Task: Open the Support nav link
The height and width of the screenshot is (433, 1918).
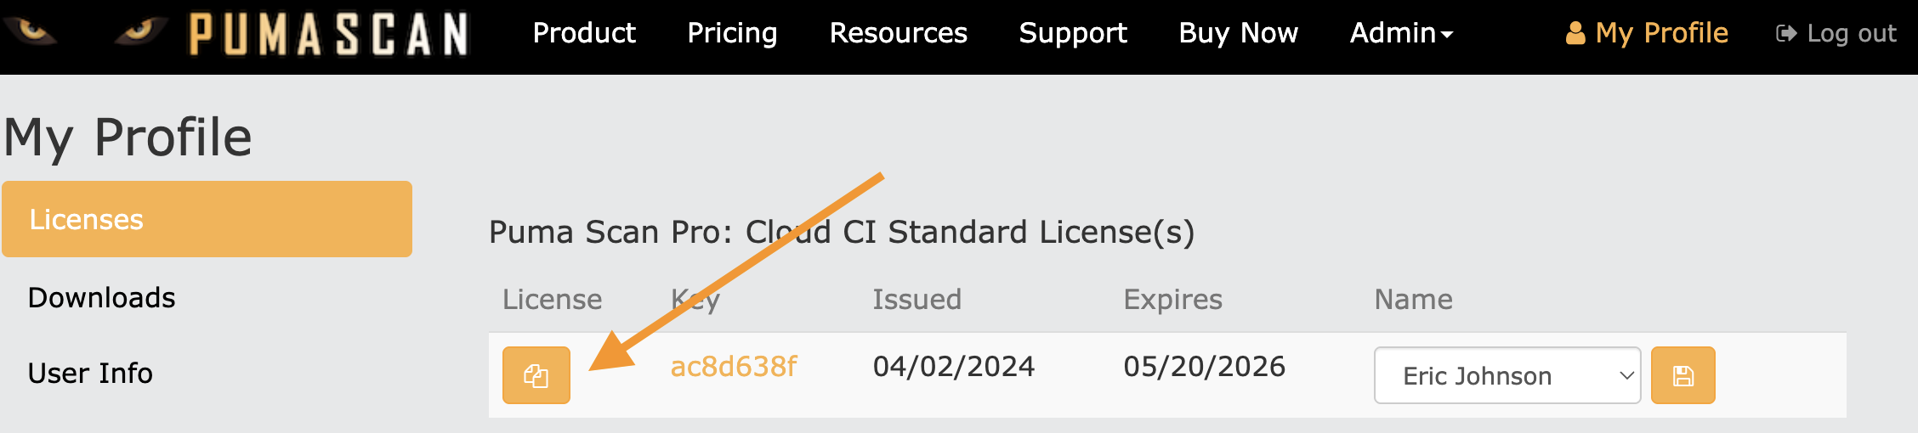Action: point(1073,32)
